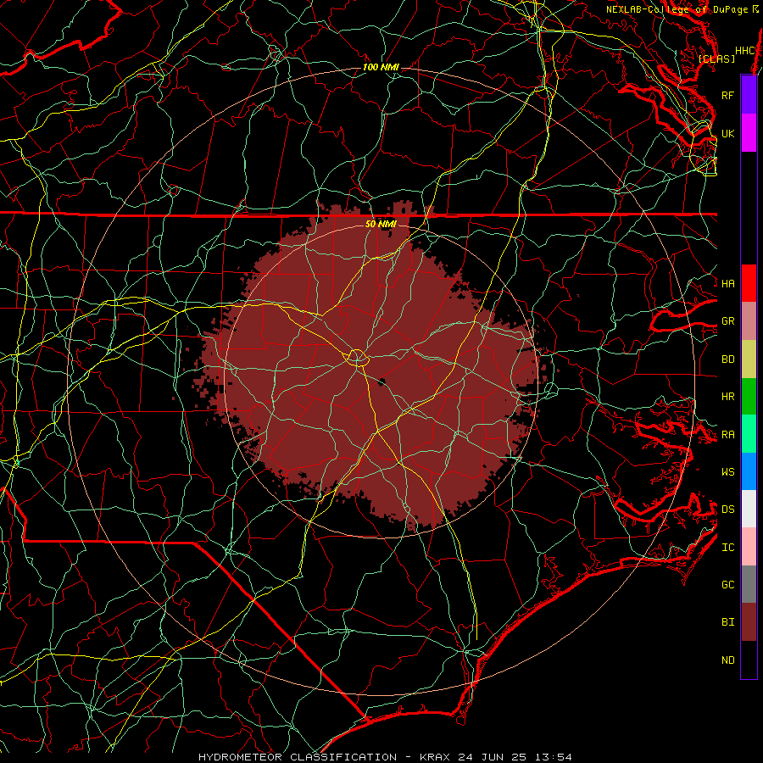Viewport: 763px width, 763px height.
Task: Click the RA legend label
Action: pos(728,435)
